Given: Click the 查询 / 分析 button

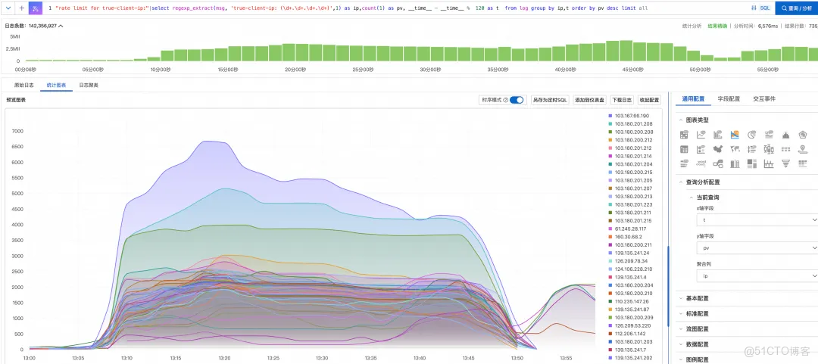Looking at the screenshot, I should pos(796,8).
